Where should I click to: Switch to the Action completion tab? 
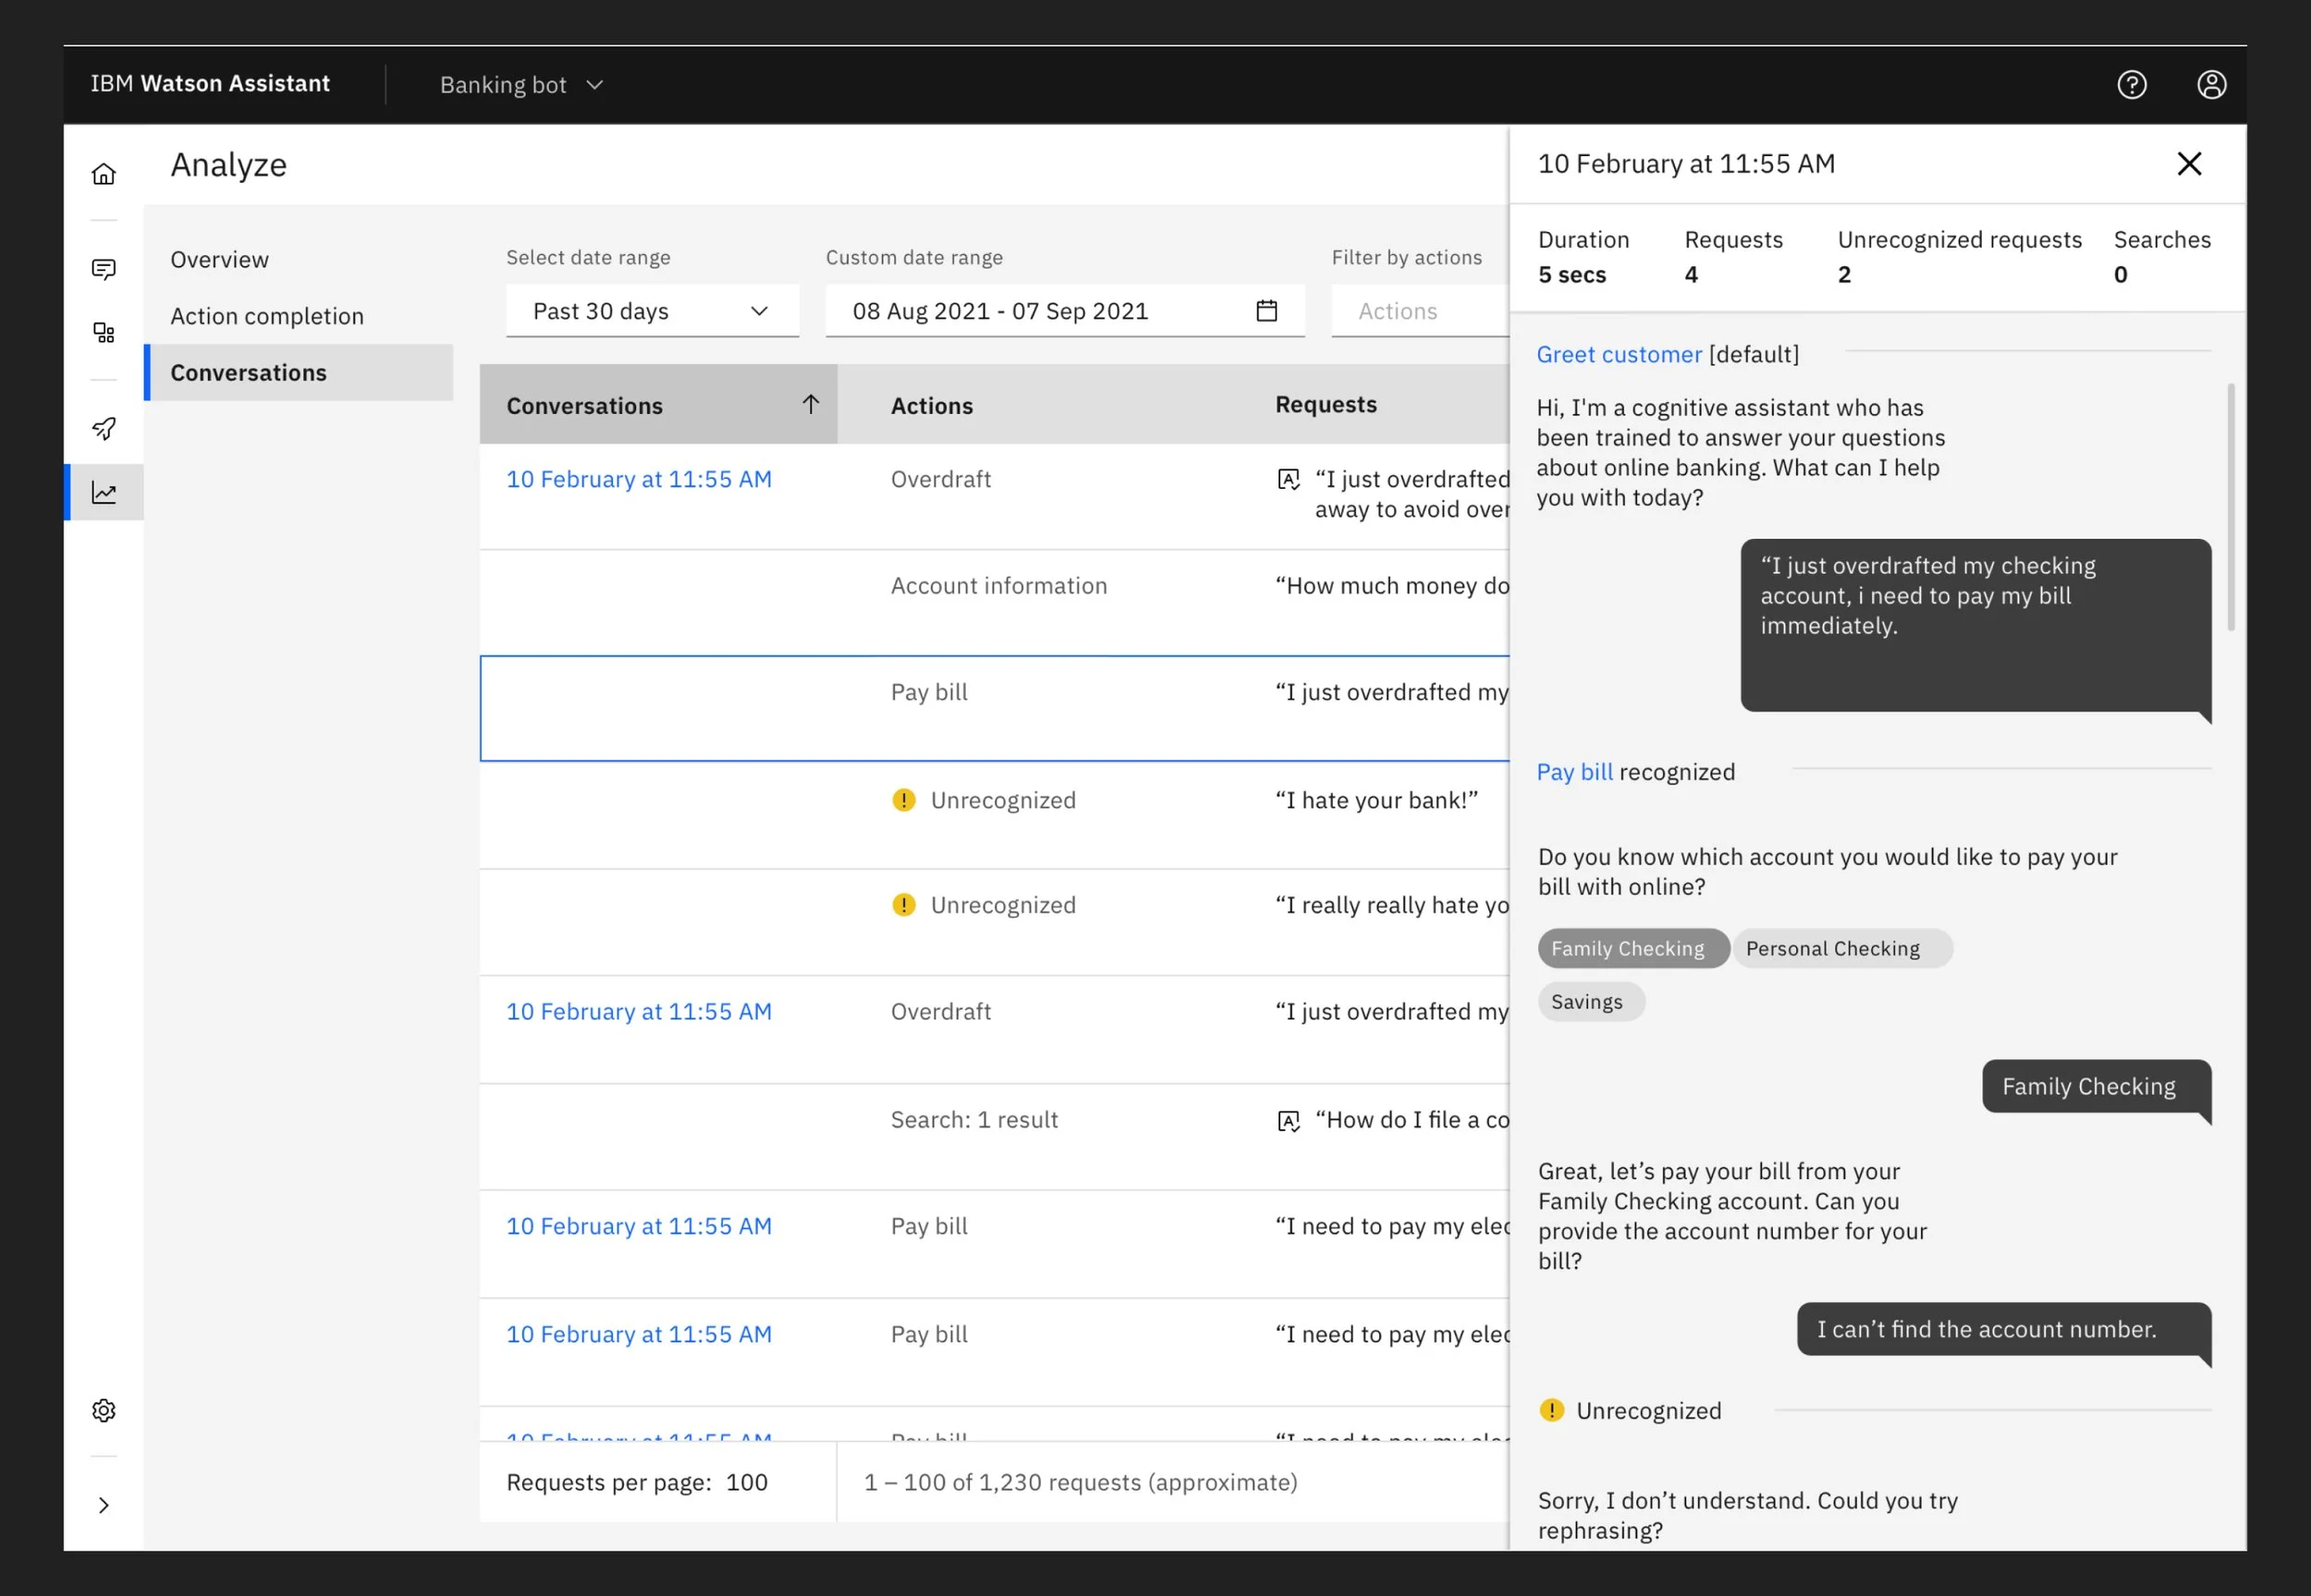pyautogui.click(x=267, y=316)
